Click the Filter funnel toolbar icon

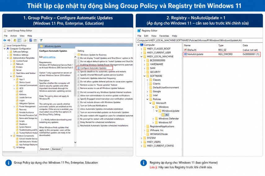(41, 40)
